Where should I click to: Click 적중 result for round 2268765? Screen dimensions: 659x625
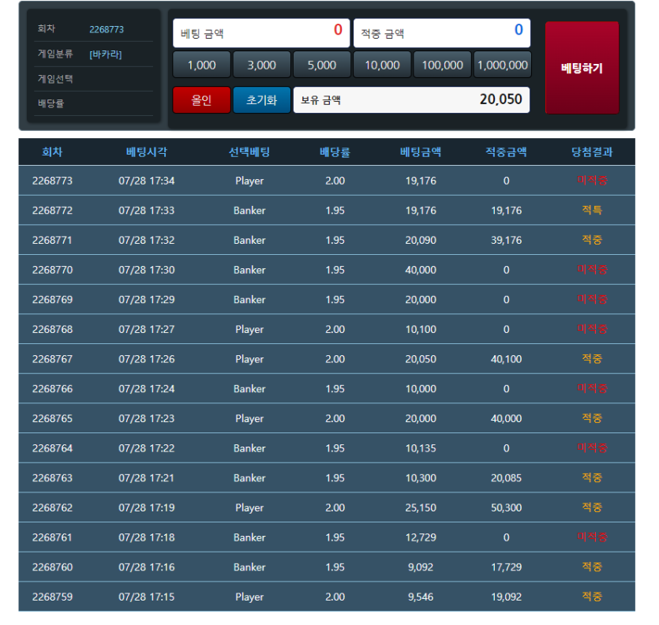tap(592, 418)
